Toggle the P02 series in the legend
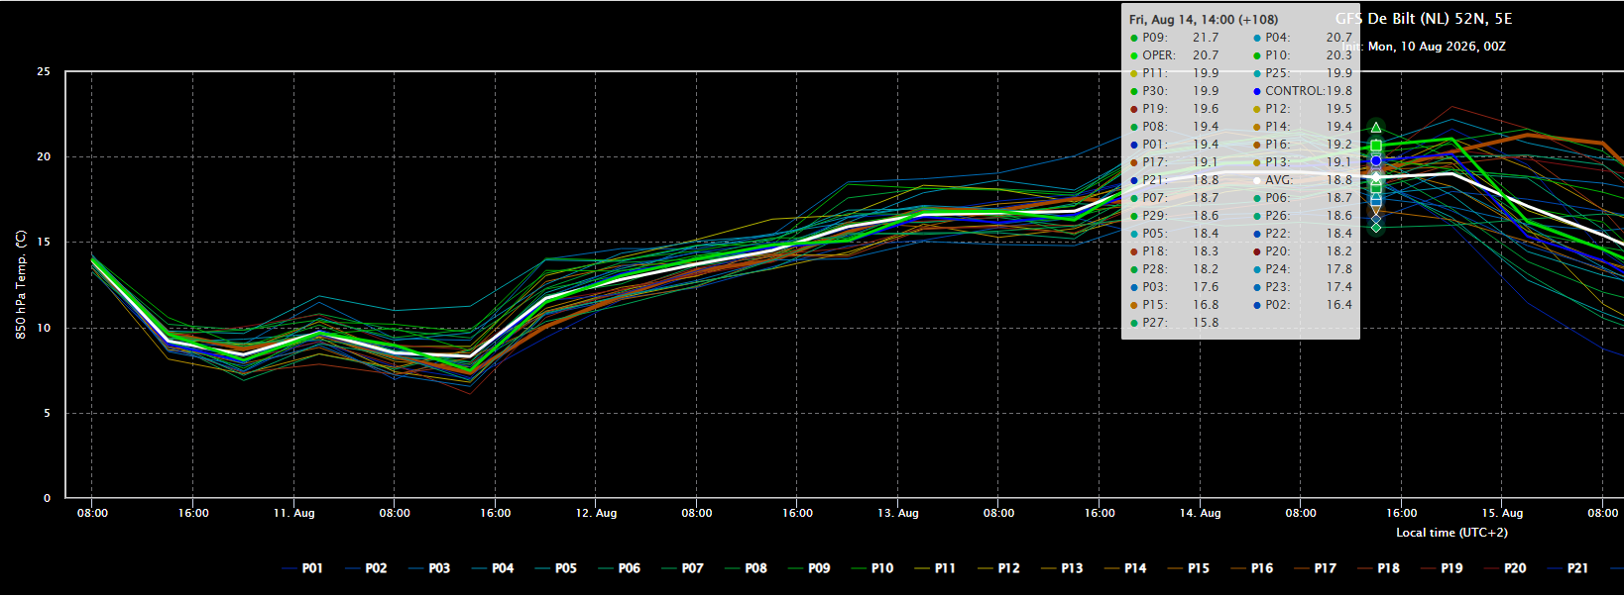Image resolution: width=1624 pixels, height=597 pixels. [x=366, y=568]
